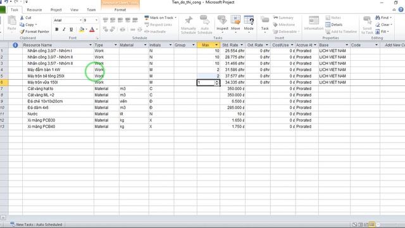Open the font size dropdown
405x228 pixels.
coord(97,20)
